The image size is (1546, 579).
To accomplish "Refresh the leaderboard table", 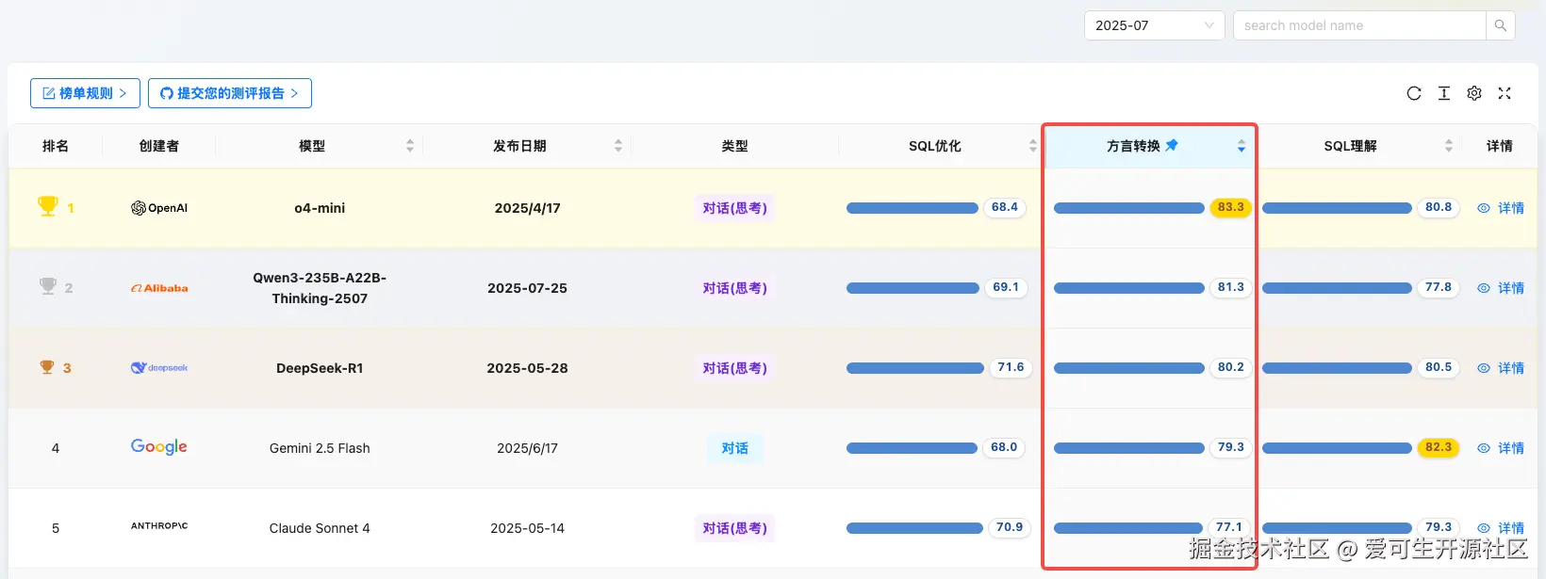I will (1414, 93).
